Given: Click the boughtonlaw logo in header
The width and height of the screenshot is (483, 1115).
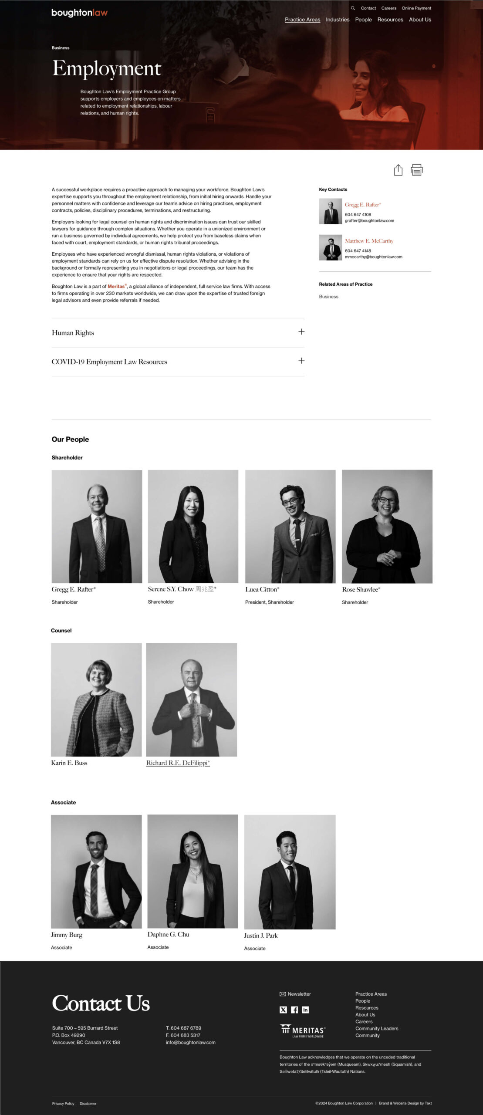Looking at the screenshot, I should 79,13.
